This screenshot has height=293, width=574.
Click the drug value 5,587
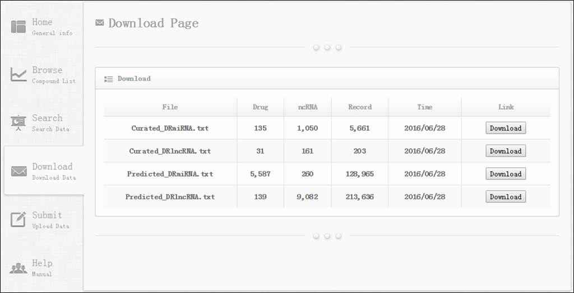point(260,174)
